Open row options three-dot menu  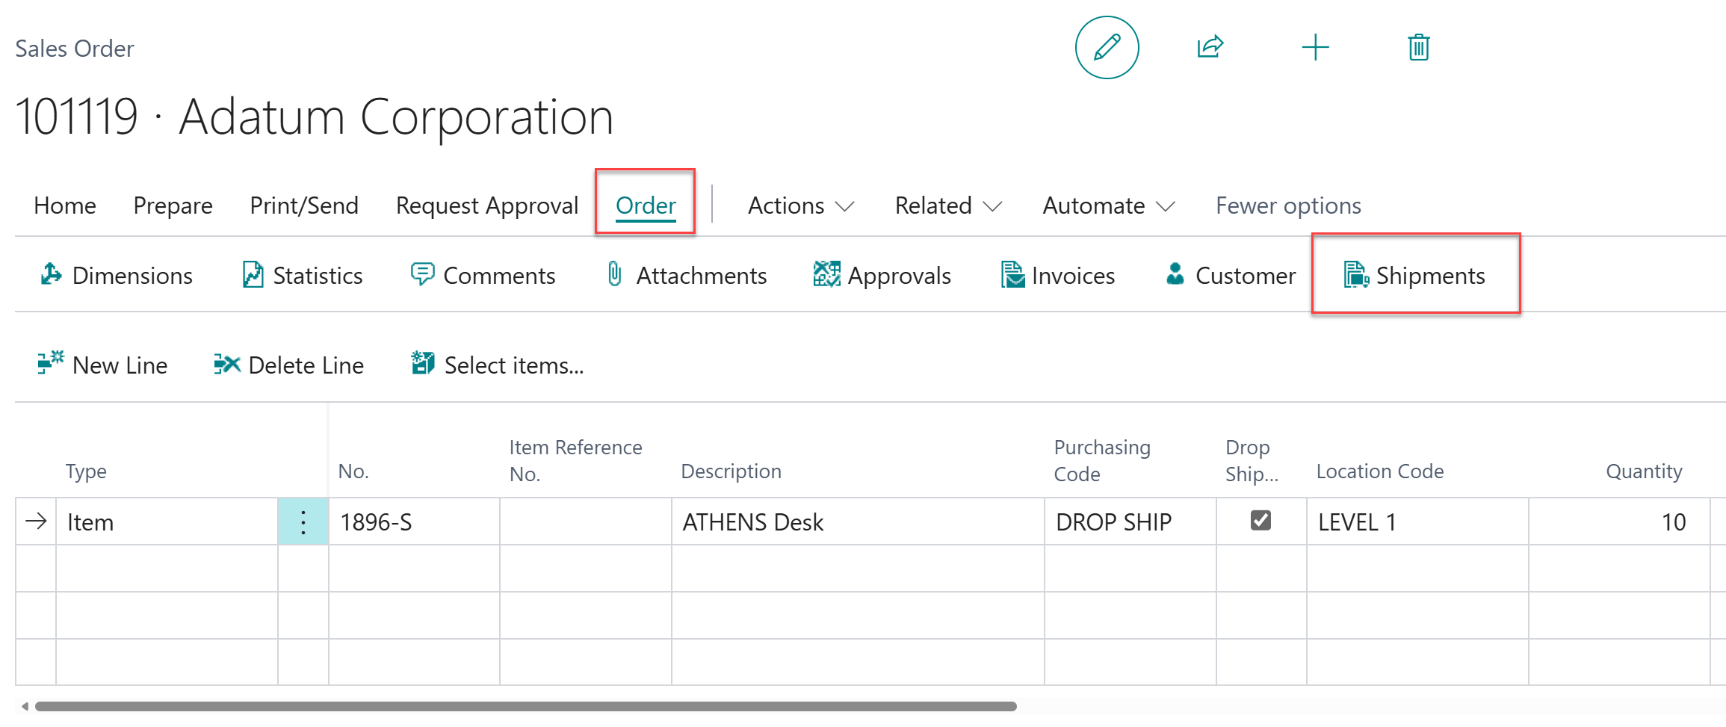click(303, 522)
